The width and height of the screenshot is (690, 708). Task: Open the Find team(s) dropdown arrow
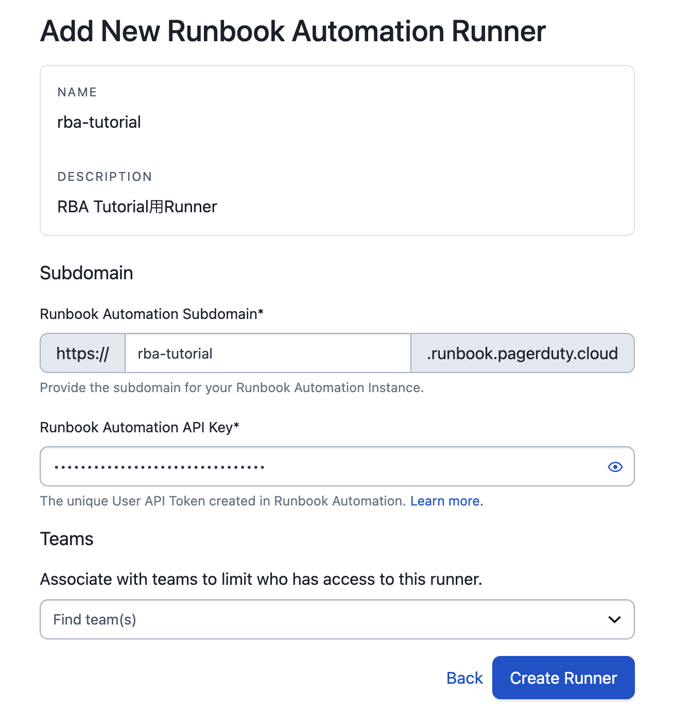point(614,619)
